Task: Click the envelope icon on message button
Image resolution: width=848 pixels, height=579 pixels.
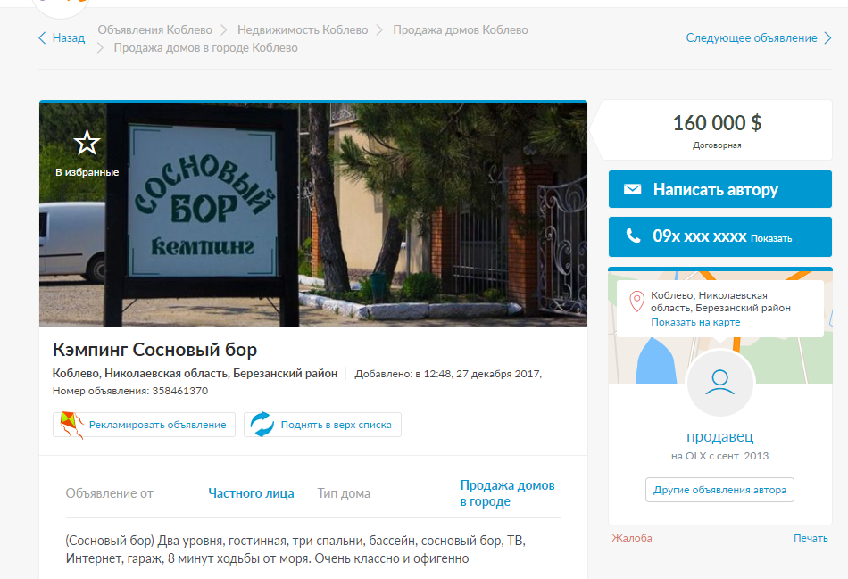Action: (632, 190)
